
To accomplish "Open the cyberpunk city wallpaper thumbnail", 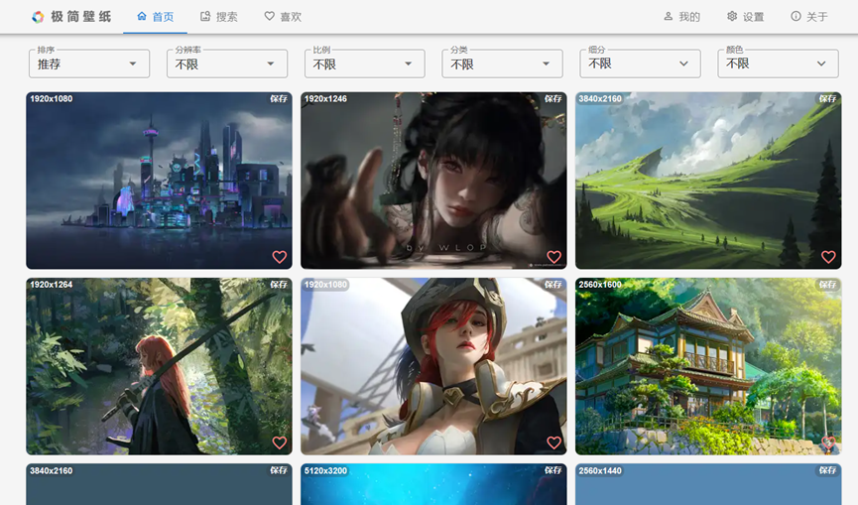I will click(x=160, y=181).
